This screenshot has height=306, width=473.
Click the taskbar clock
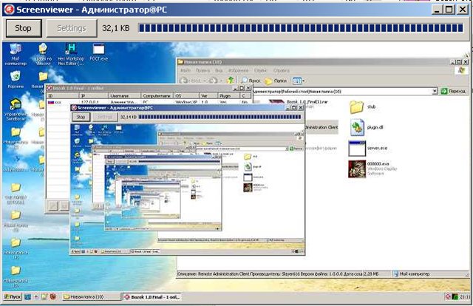click(465, 297)
